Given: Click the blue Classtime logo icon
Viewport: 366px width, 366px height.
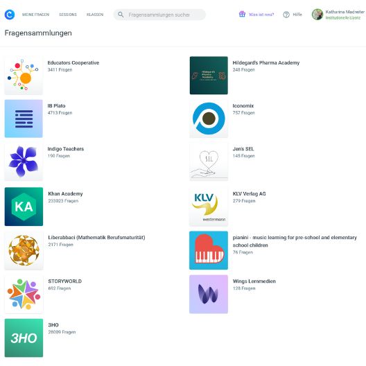Looking at the screenshot, I should point(10,15).
